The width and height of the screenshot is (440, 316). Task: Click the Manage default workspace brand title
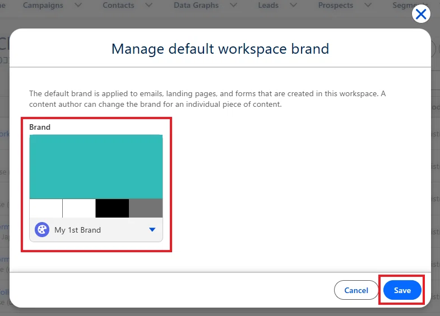tap(220, 49)
